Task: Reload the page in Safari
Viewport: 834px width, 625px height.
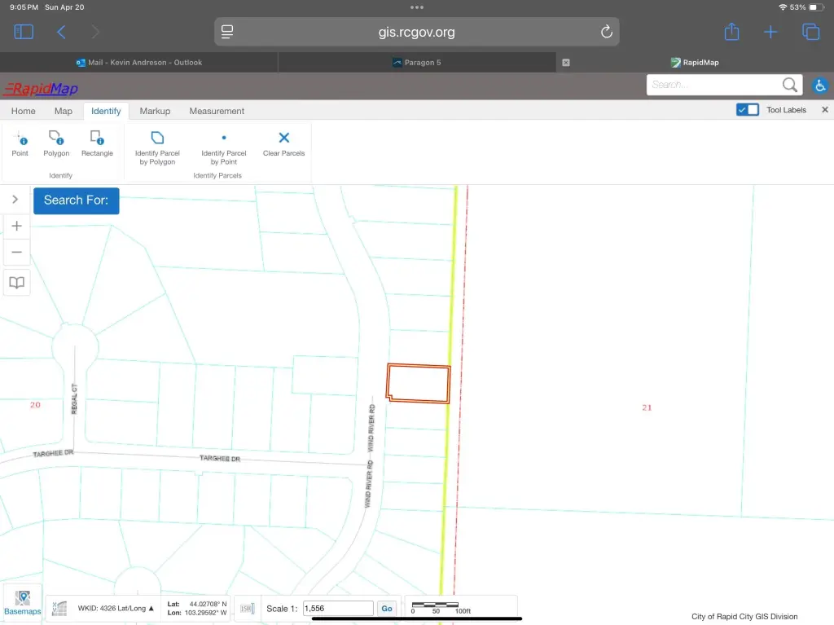Action: click(606, 32)
